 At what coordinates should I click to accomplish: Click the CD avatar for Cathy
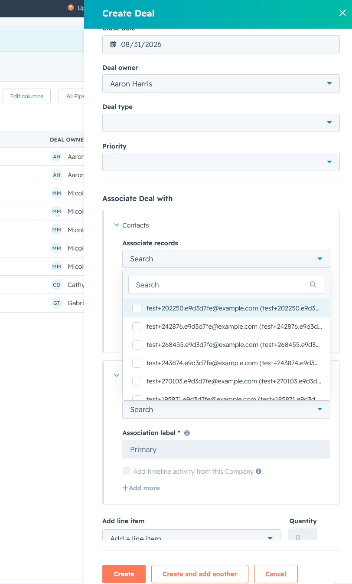coord(56,285)
